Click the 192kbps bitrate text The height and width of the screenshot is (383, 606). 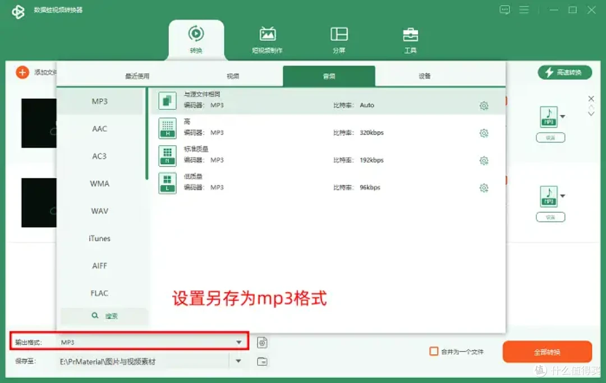tap(371, 160)
